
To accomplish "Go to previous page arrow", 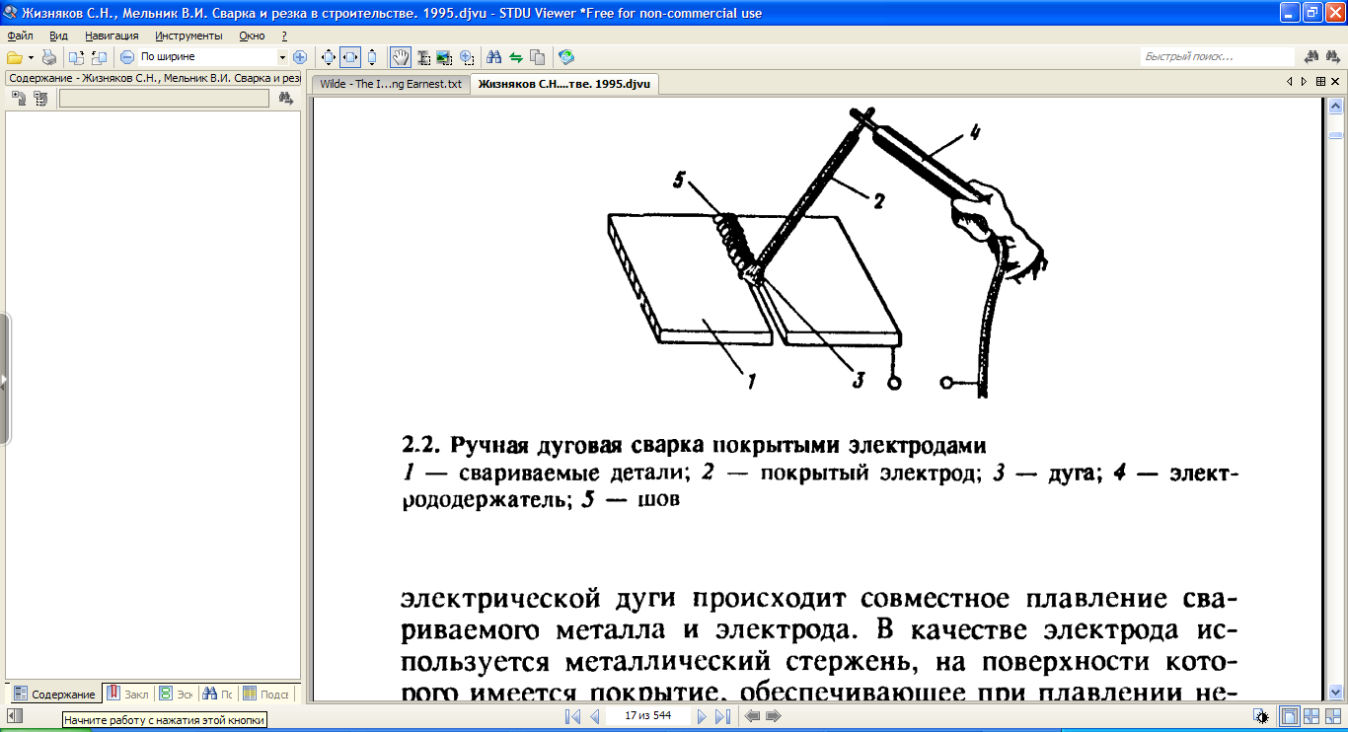I will (x=595, y=716).
